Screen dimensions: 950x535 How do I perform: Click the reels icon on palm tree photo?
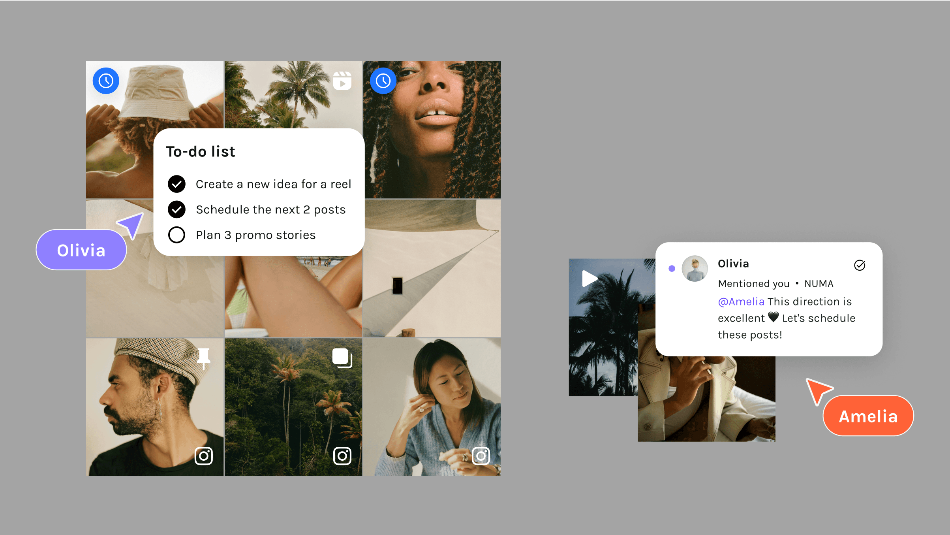(x=342, y=81)
